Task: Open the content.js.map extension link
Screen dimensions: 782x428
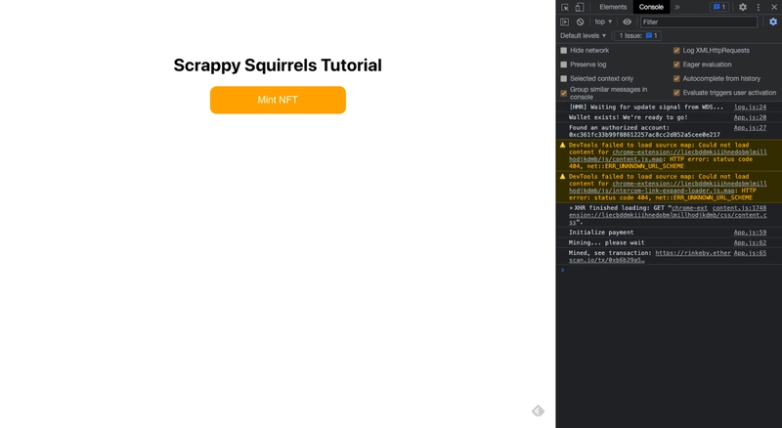Action: [x=668, y=155]
